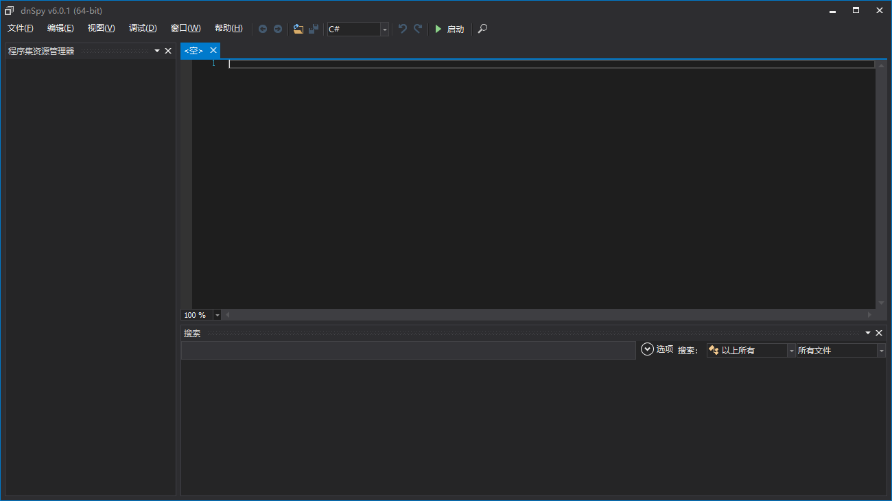Click the redo icon
The width and height of the screenshot is (892, 501).
click(418, 29)
